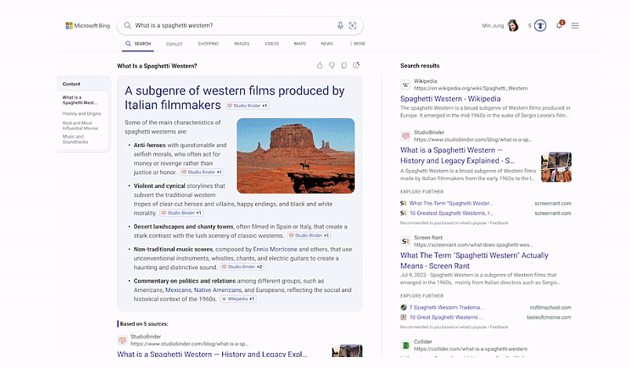Switch to the Copilot tab
Viewport: 630px width, 368px height.
174,45
